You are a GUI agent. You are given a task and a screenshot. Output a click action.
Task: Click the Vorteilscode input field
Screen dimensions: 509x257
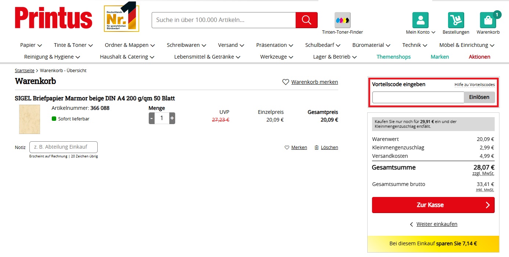(418, 97)
